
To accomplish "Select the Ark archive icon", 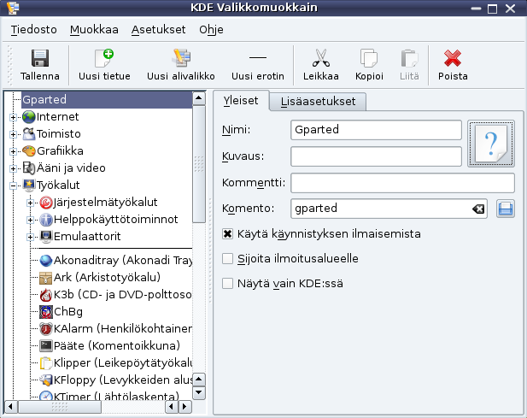I will tap(46, 278).
